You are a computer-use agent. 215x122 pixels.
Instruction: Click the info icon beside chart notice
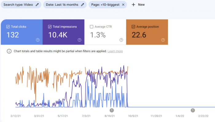pos(9,51)
